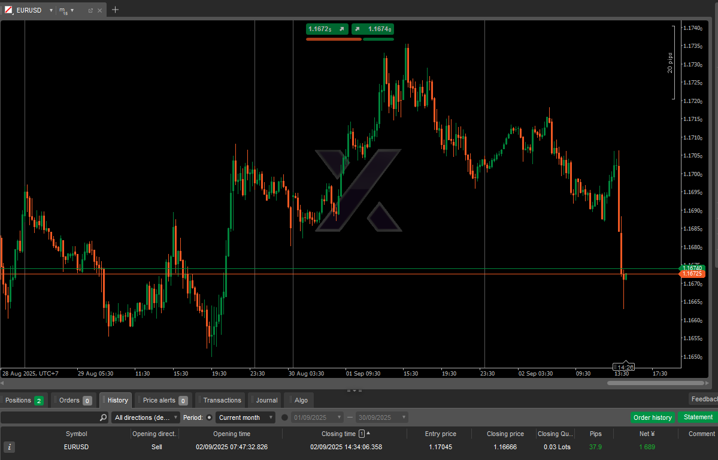718x460 pixels.
Task: Click the sell price 1.1672 button
Action: click(x=327, y=29)
